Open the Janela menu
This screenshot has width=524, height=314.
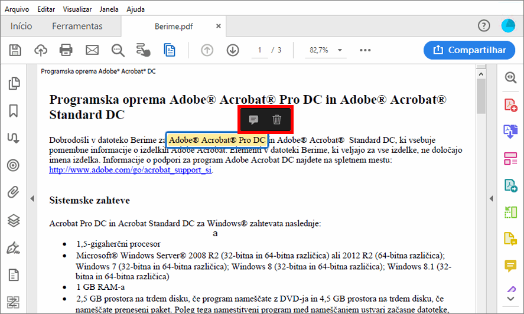click(109, 9)
